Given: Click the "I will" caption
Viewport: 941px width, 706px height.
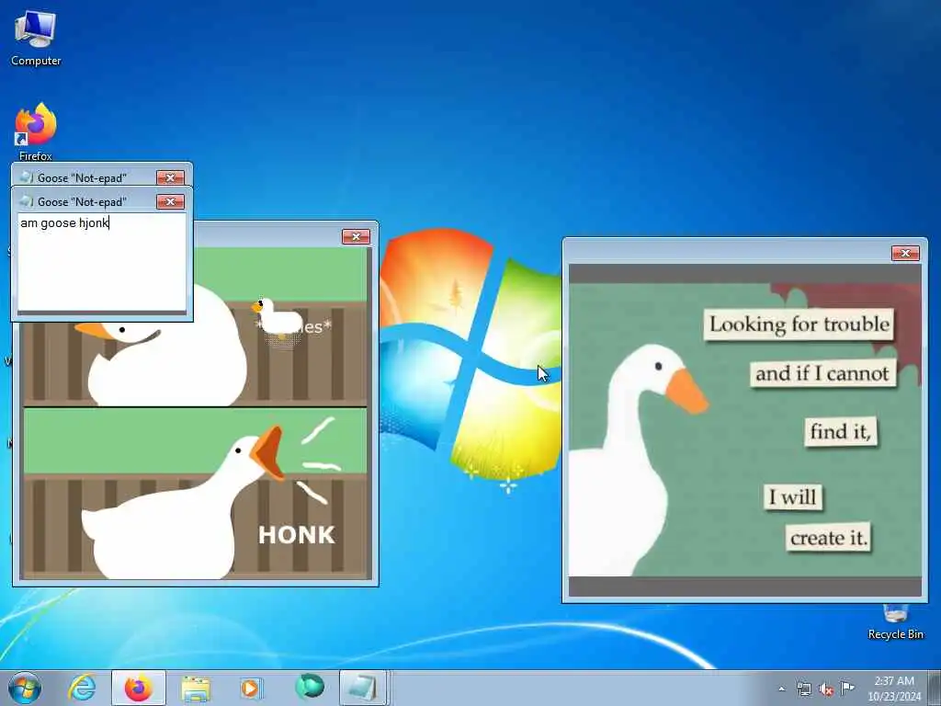Looking at the screenshot, I should (793, 497).
